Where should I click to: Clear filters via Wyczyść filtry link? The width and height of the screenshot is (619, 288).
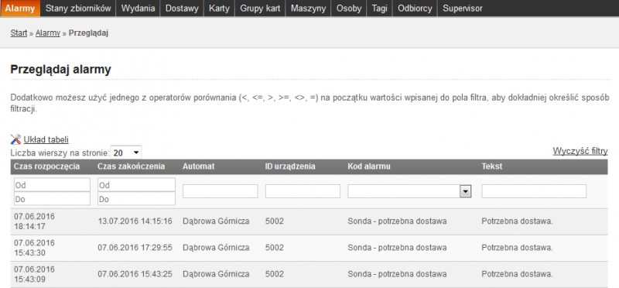(x=580, y=151)
